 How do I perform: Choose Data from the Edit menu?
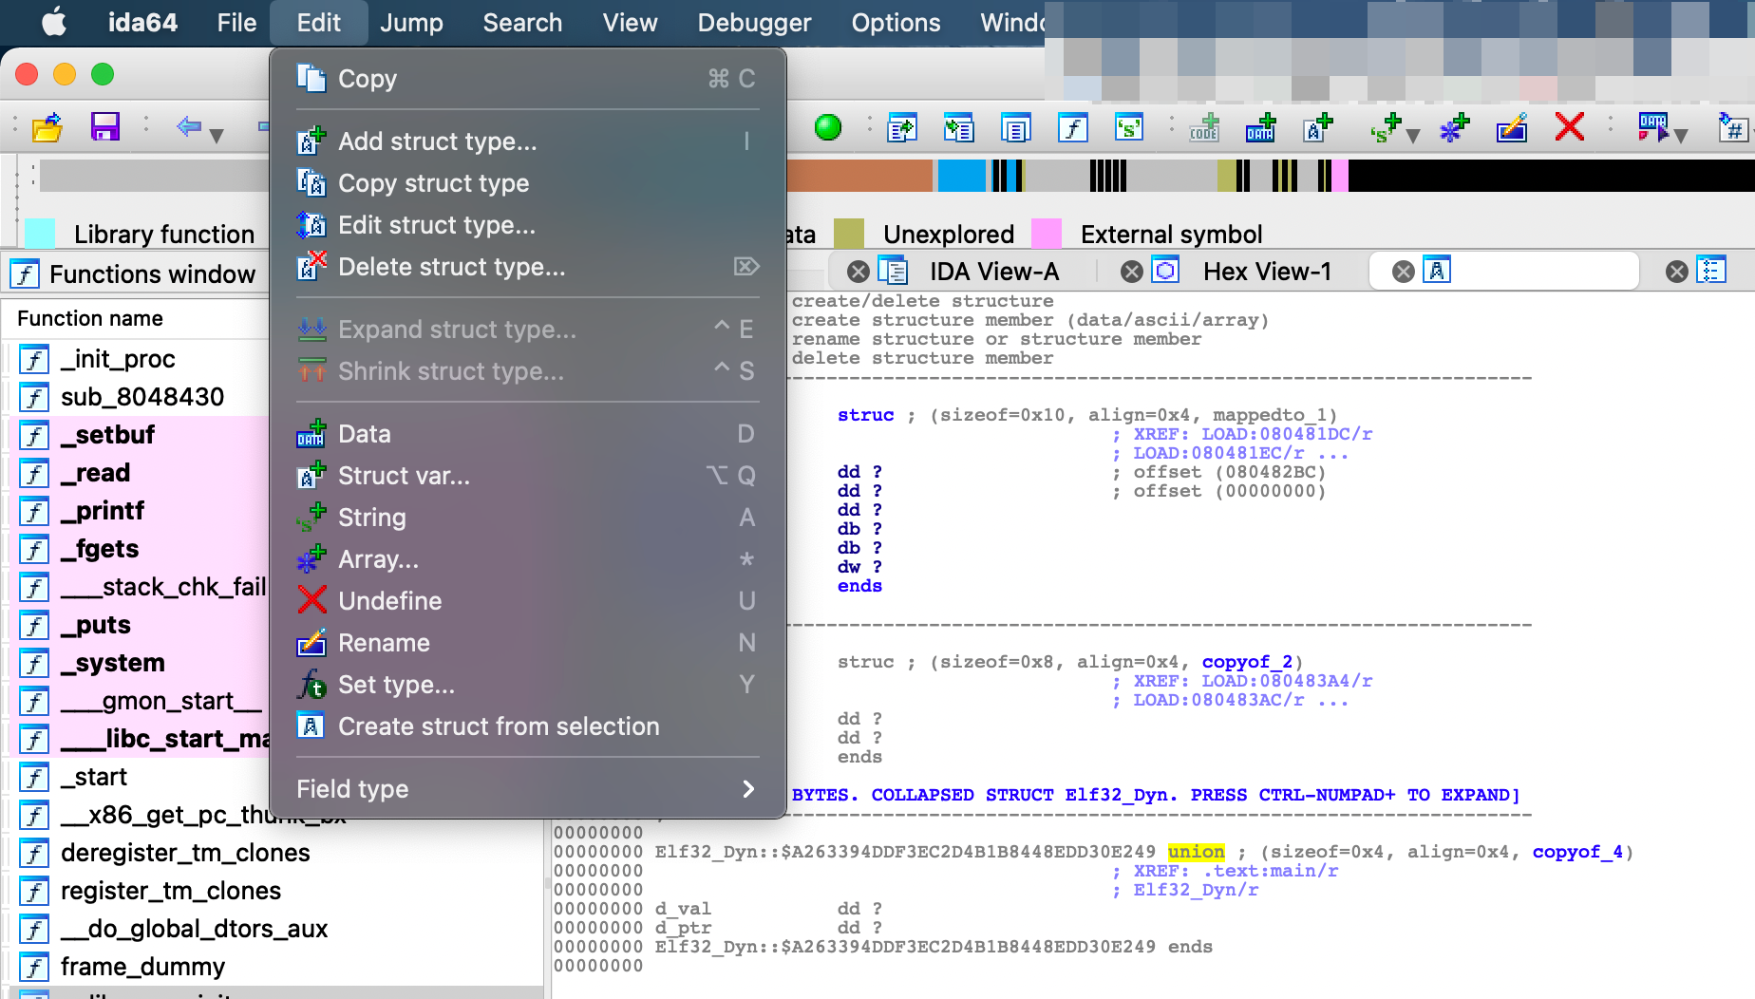527,434
